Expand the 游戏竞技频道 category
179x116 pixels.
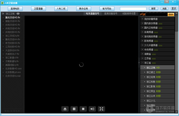[142, 36]
